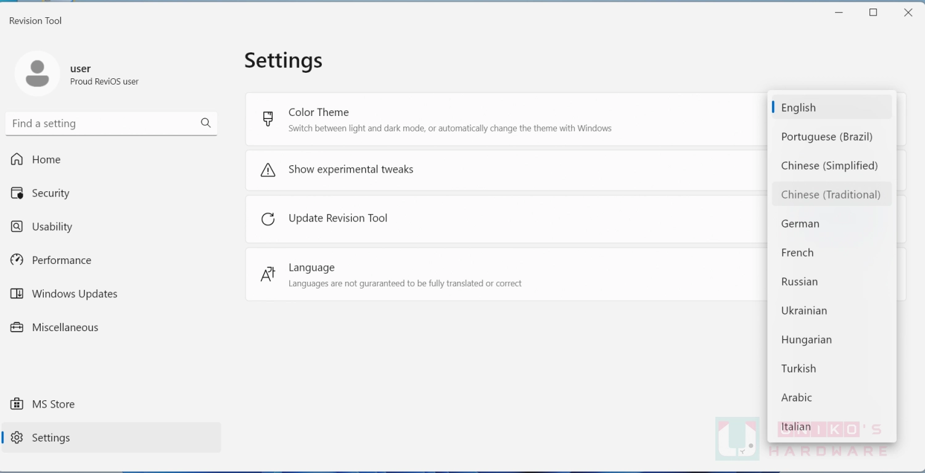Click the refresh icon beside Update Revision Tool
The image size is (925, 473).
pos(268,218)
